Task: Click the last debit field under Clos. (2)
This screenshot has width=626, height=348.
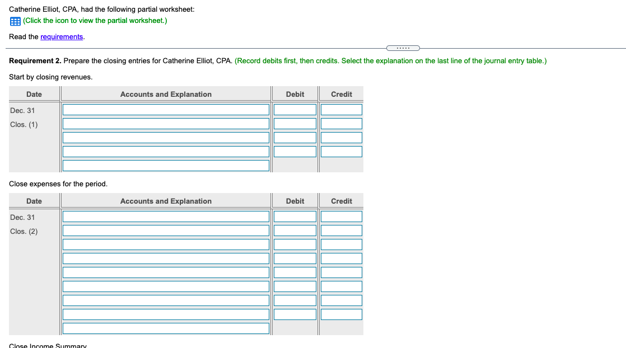Action: coord(295,314)
